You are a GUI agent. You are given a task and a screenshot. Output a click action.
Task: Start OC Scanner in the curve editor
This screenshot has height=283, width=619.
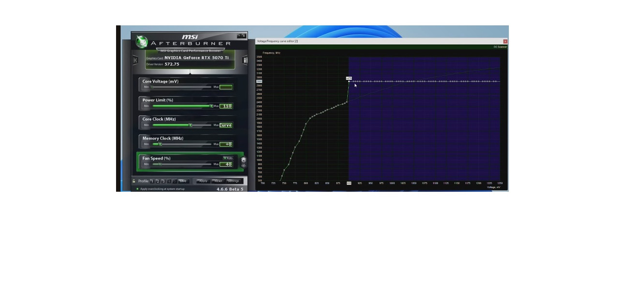(500, 47)
